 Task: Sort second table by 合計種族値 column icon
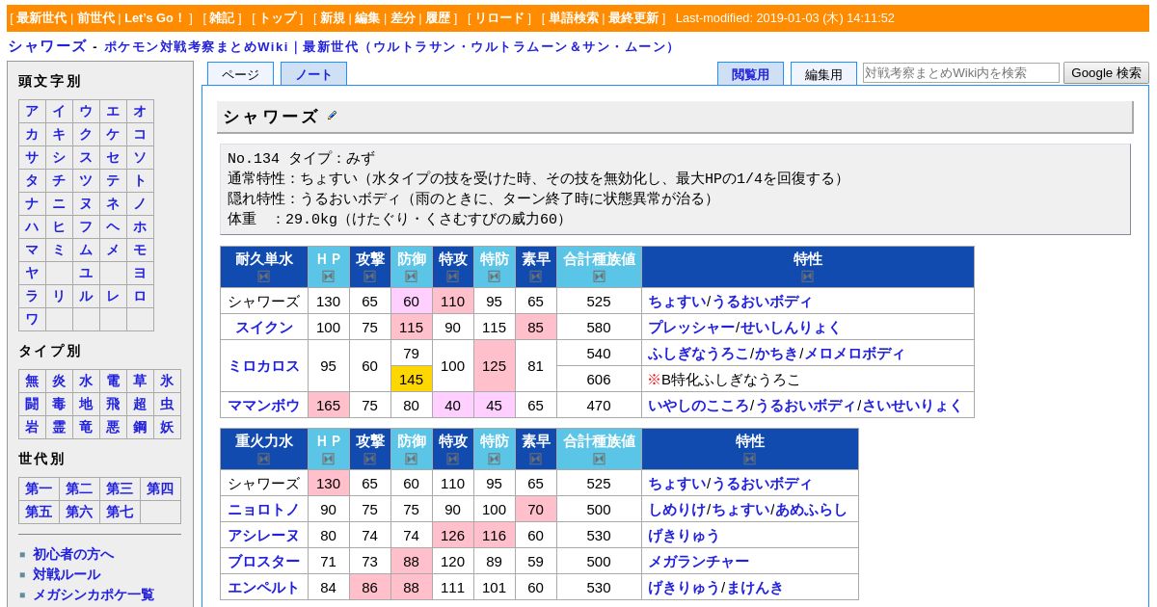tap(599, 459)
